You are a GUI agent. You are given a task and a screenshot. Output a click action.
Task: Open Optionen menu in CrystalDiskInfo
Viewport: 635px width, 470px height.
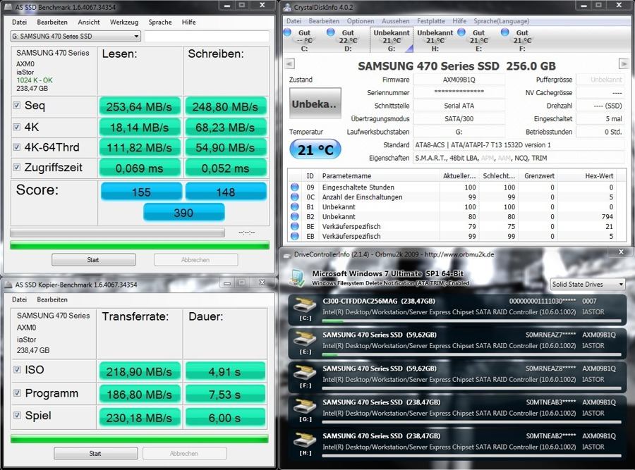click(x=361, y=21)
